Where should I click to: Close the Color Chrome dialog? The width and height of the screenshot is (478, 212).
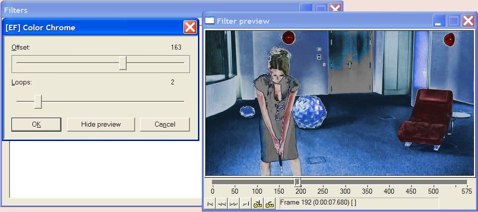[x=190, y=28]
